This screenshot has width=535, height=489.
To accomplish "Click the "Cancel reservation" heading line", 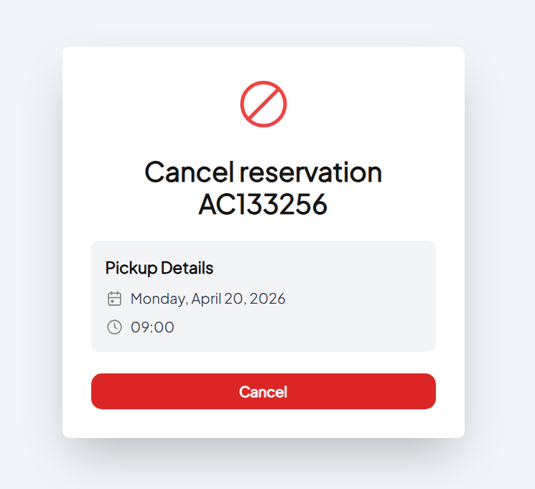I will click(x=263, y=172).
